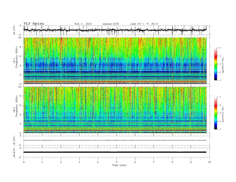
Task: Click the "VLF Spectra" plot title
Action: pos(34,23)
